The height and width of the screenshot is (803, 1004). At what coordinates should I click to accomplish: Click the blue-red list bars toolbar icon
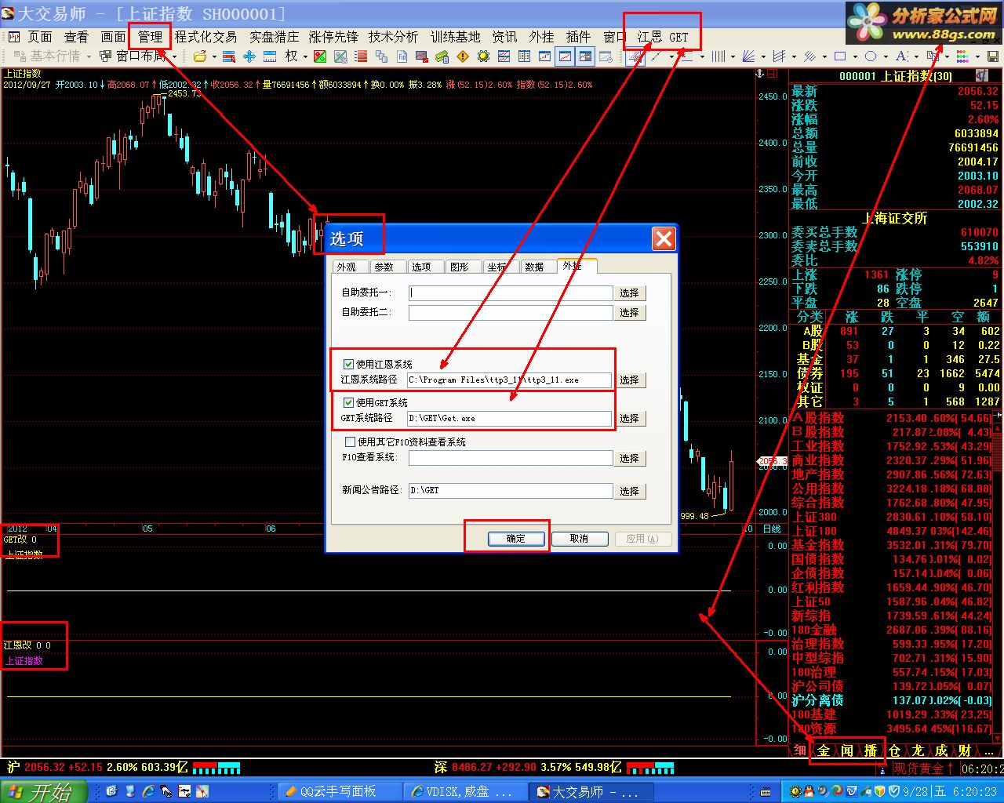point(229,56)
